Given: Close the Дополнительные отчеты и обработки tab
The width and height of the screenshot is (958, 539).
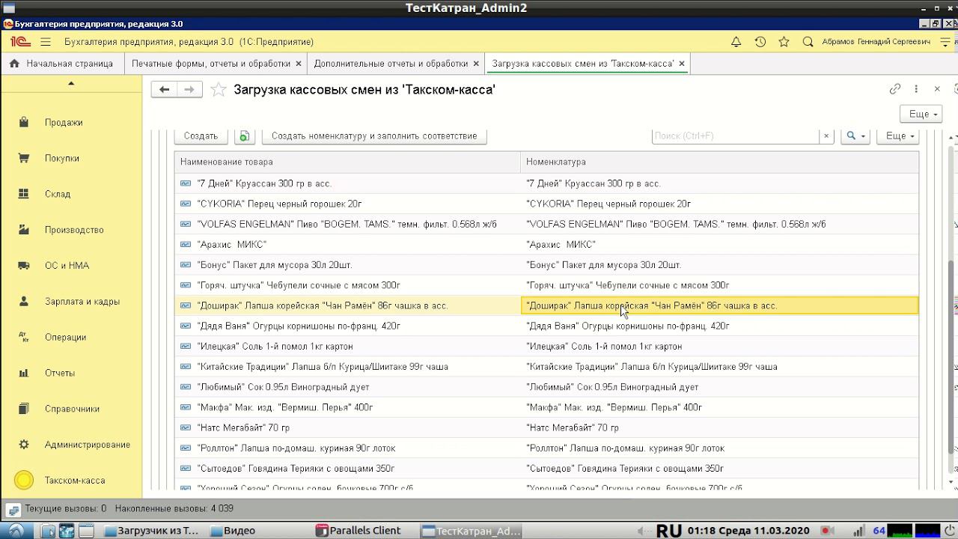Looking at the screenshot, I should click(476, 64).
